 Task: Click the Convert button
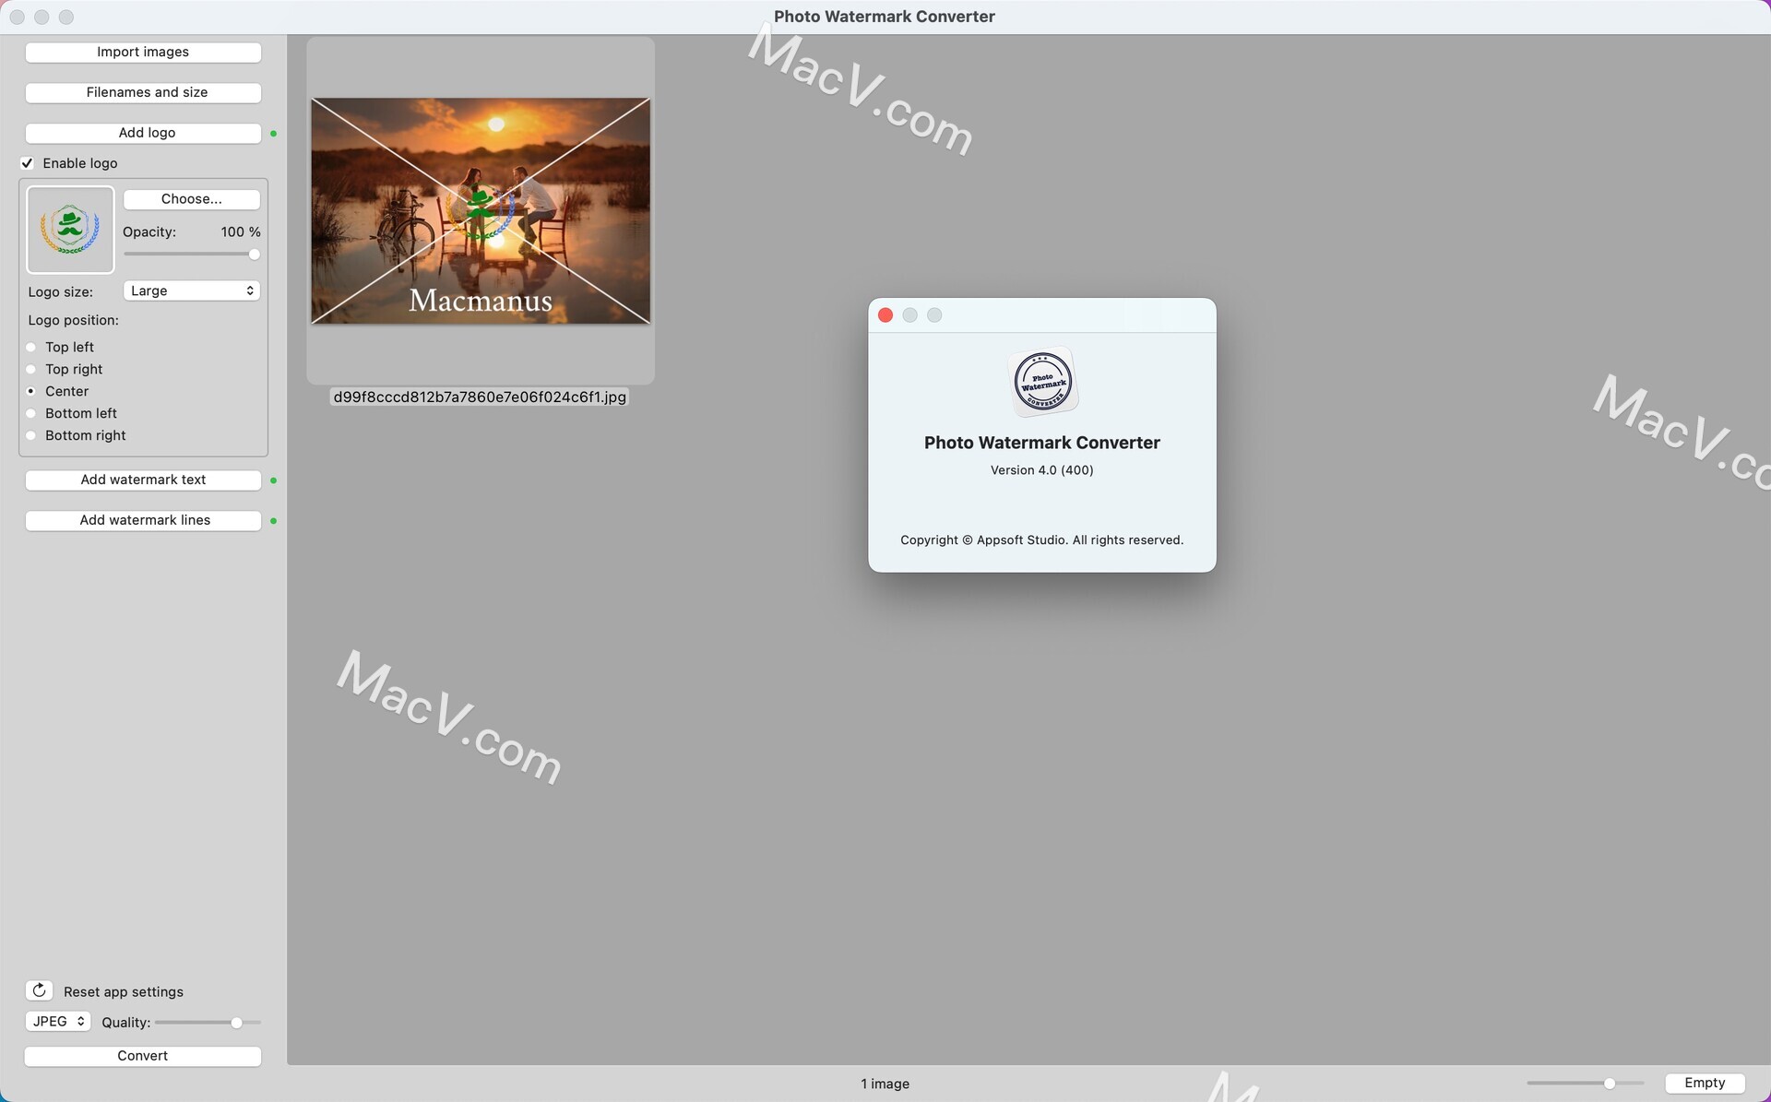tap(142, 1056)
